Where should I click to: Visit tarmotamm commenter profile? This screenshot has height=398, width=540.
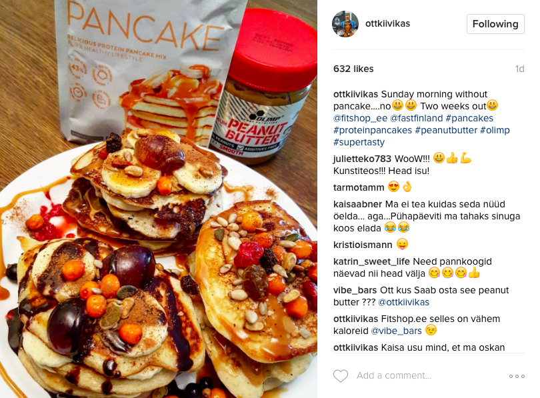click(359, 187)
